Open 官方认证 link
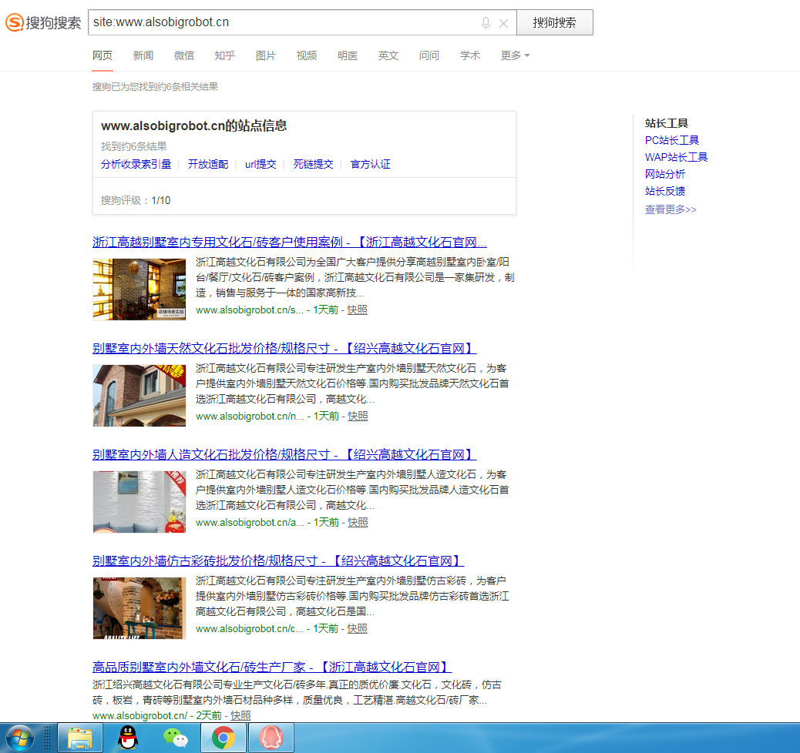Viewport: 800px width, 753px height. [x=371, y=164]
